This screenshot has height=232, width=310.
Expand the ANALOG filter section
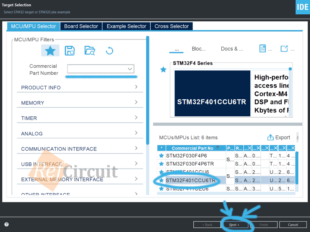pos(80,133)
